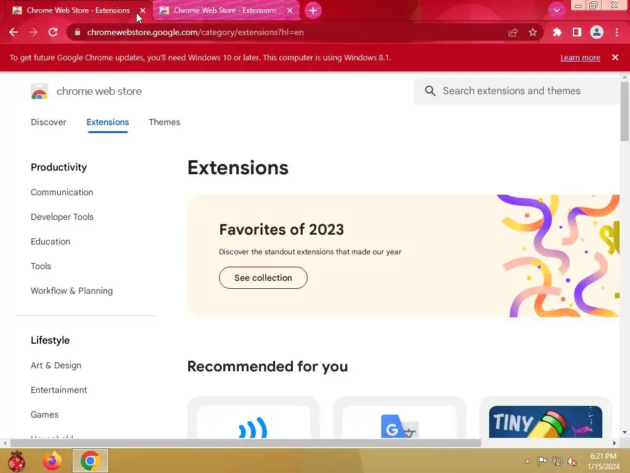
Task: Browse the Art & Design category
Action: 56,365
